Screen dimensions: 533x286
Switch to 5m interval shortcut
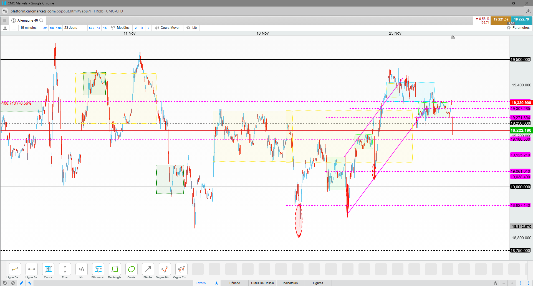(x=52, y=28)
